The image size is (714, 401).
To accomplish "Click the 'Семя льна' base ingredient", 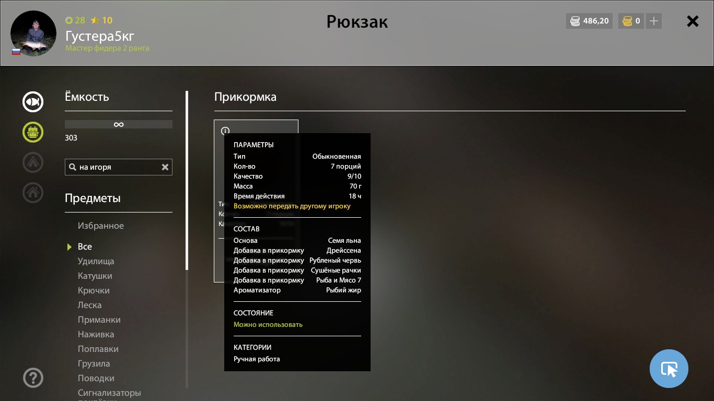I will click(x=344, y=241).
